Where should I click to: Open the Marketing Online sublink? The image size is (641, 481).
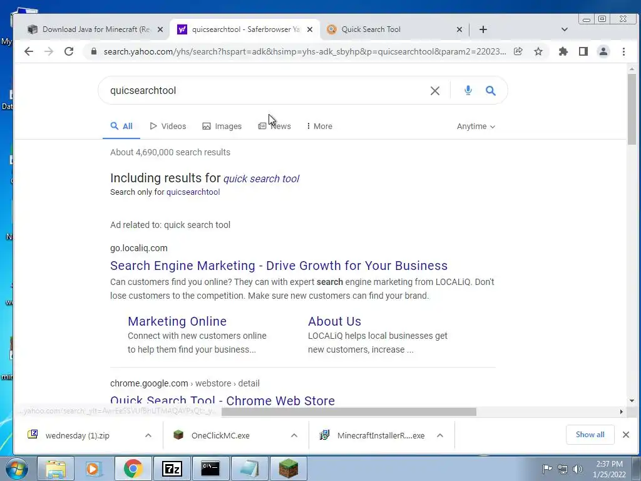tap(177, 321)
